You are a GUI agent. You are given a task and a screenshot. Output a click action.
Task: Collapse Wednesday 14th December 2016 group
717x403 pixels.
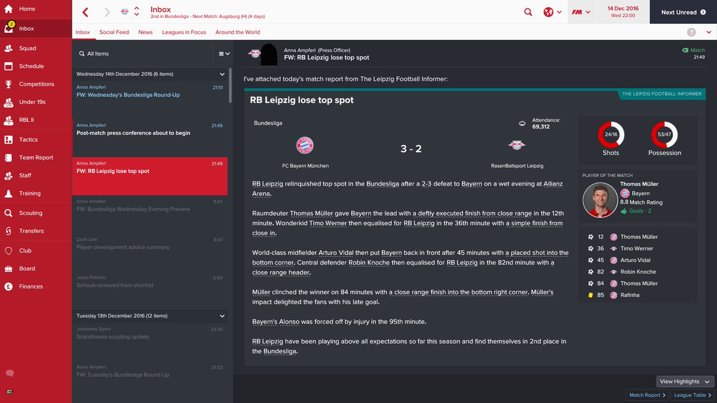[x=222, y=74]
